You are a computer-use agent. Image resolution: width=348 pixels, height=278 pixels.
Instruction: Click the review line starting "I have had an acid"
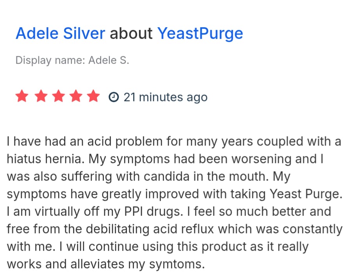174,141
